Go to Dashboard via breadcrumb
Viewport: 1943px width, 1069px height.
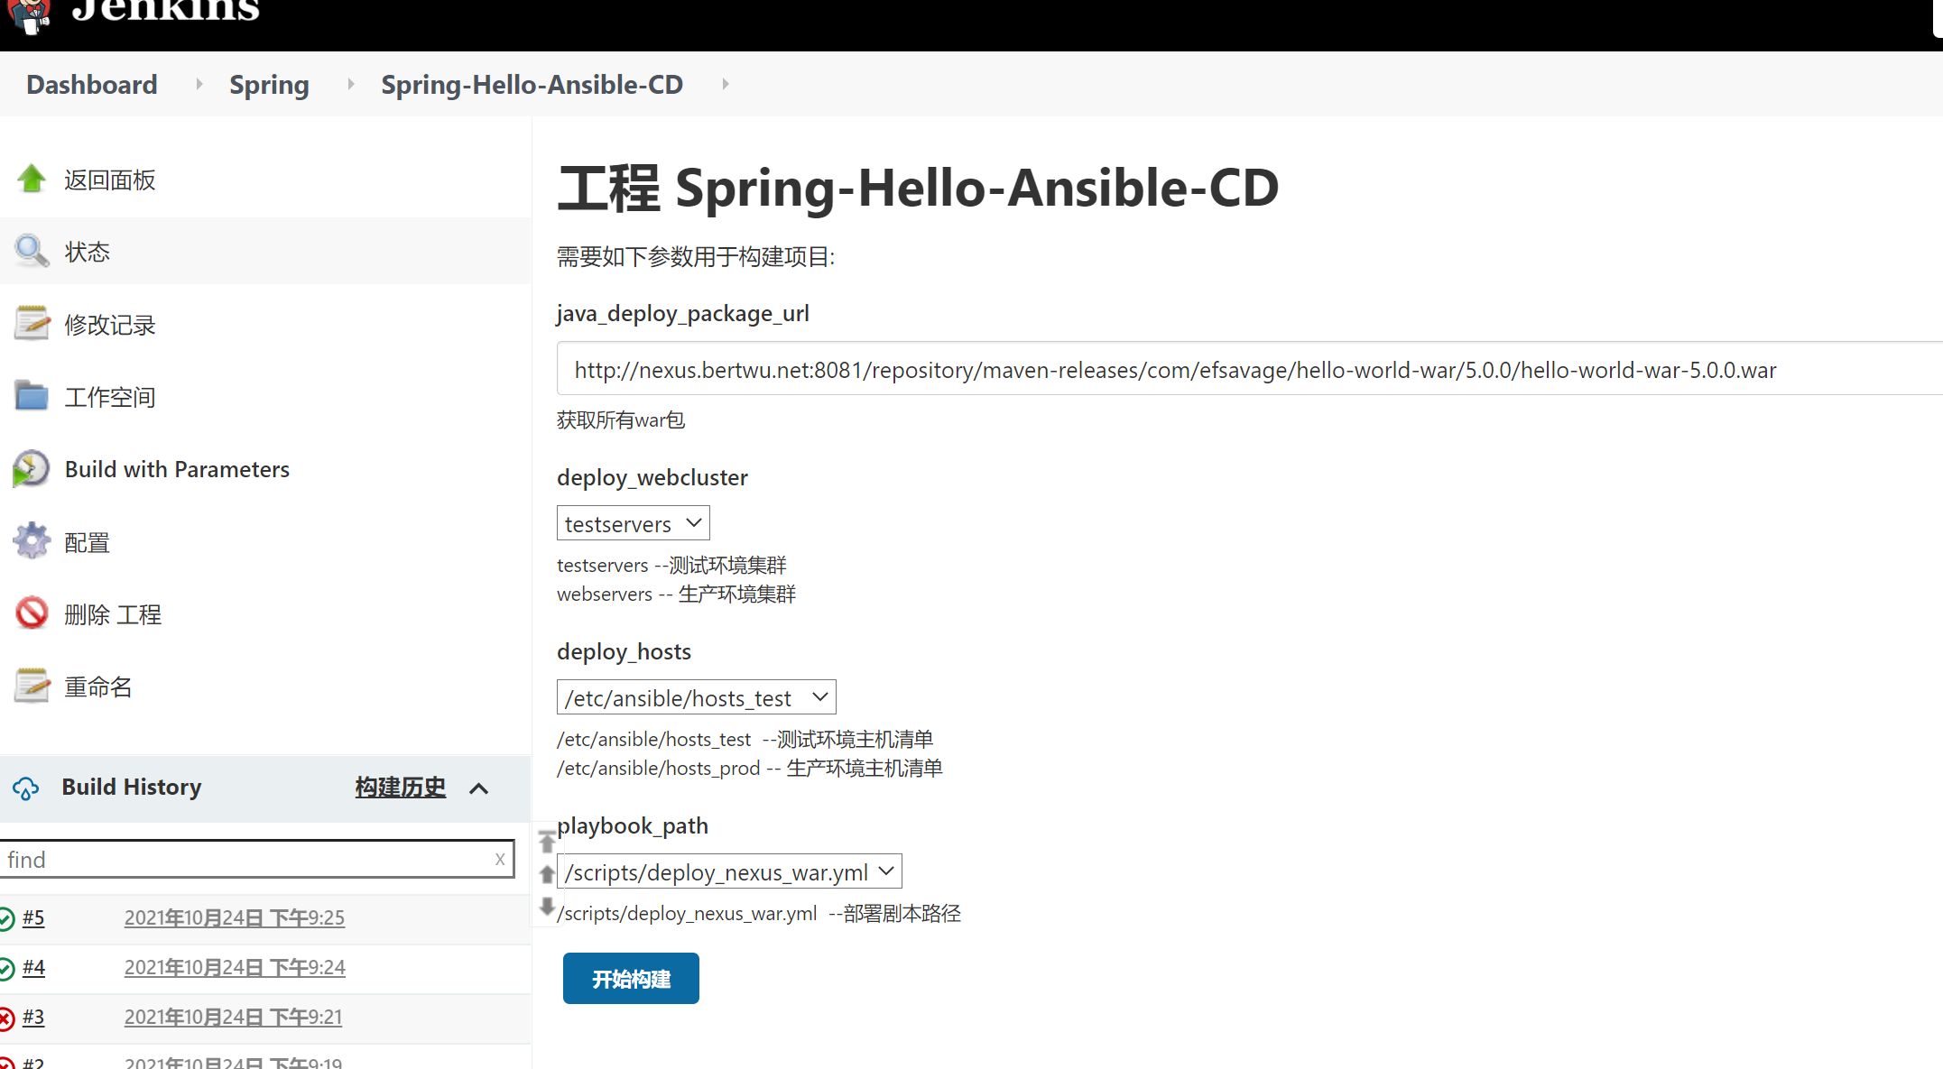click(91, 84)
